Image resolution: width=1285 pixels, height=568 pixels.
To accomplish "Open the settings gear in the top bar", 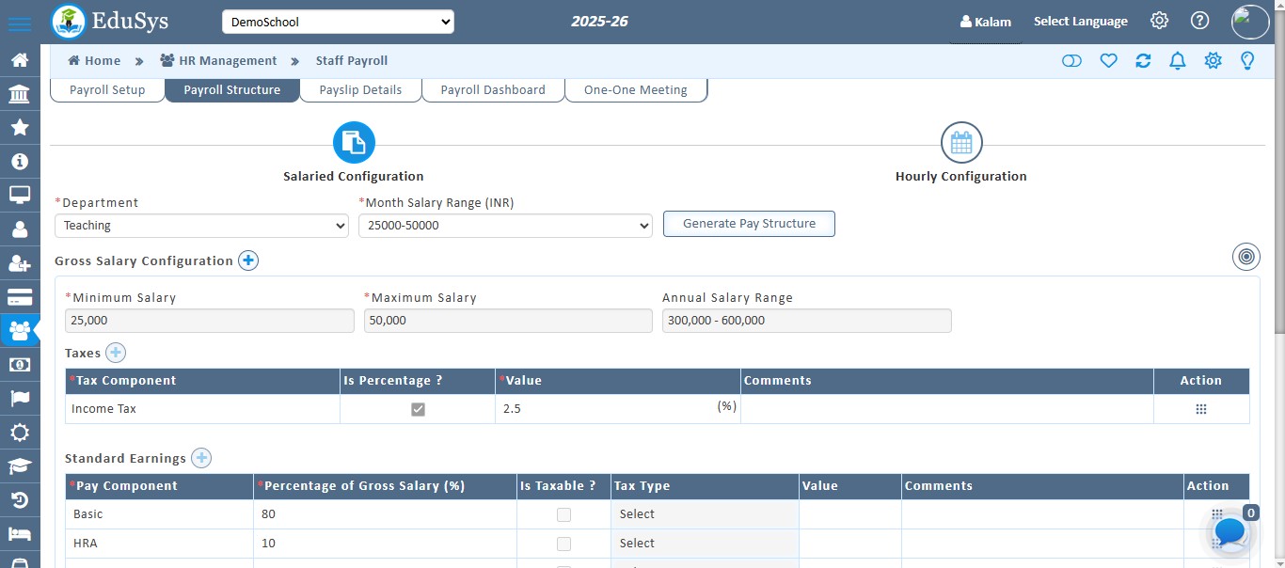I will [1159, 20].
